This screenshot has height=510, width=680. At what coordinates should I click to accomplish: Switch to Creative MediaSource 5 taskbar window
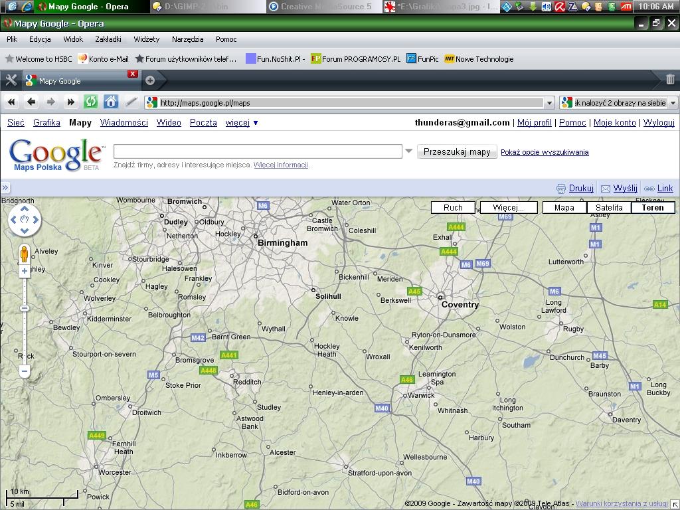(324, 7)
